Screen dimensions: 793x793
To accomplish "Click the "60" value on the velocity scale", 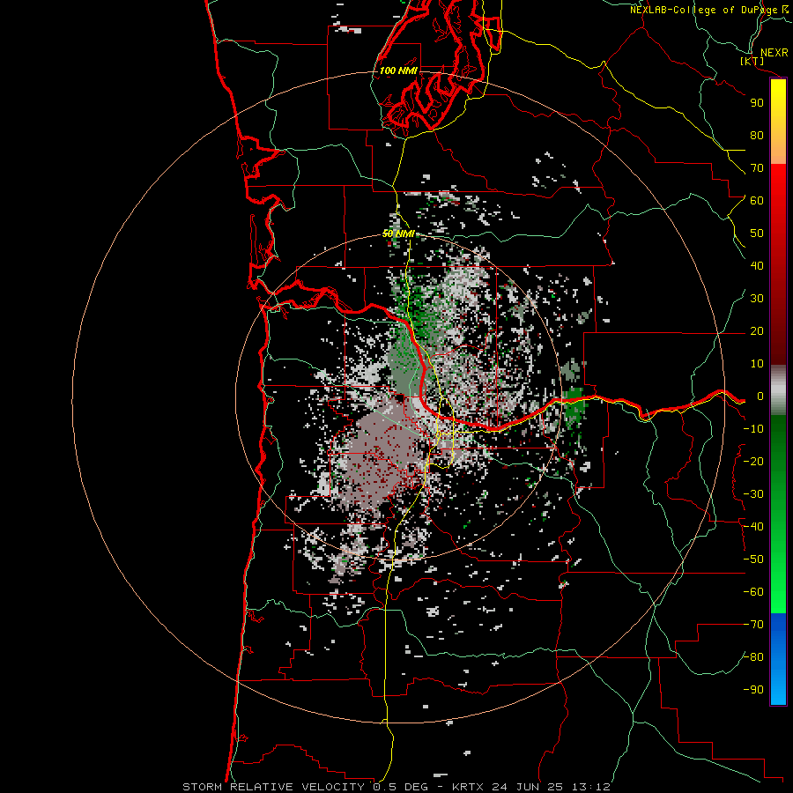I will (x=757, y=201).
